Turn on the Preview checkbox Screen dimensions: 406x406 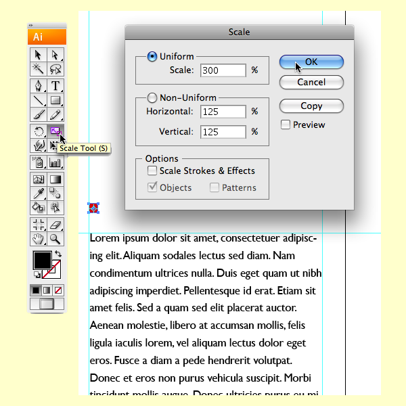(x=286, y=125)
